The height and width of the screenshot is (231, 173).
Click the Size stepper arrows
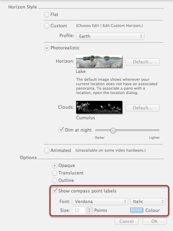89,210
